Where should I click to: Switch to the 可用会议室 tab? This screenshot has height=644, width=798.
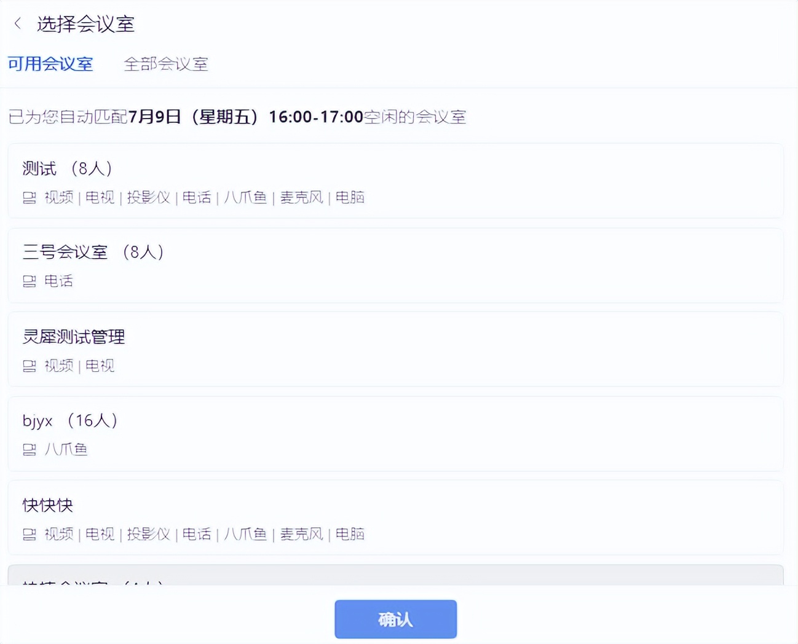coord(50,63)
